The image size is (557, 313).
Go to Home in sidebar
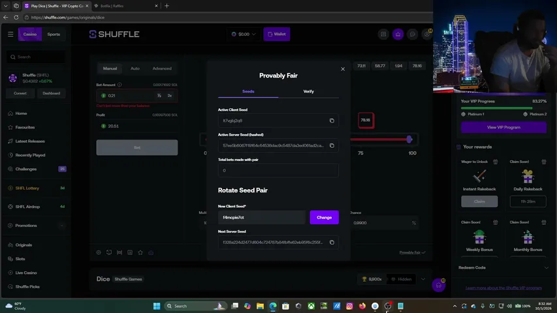(21, 113)
